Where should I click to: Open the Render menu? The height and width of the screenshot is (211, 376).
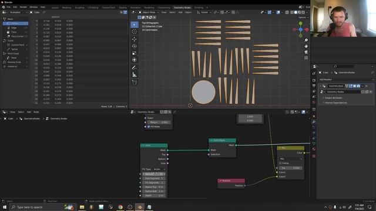tap(23, 7)
